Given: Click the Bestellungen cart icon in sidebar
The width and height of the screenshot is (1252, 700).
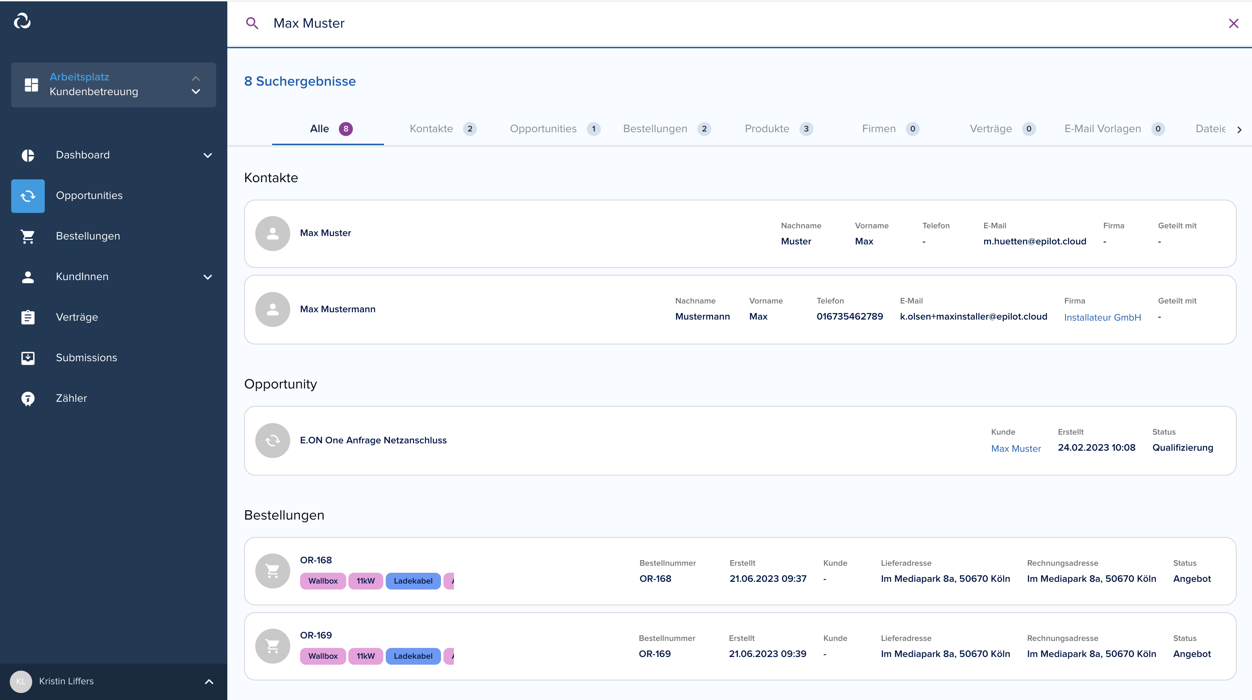Looking at the screenshot, I should tap(28, 236).
